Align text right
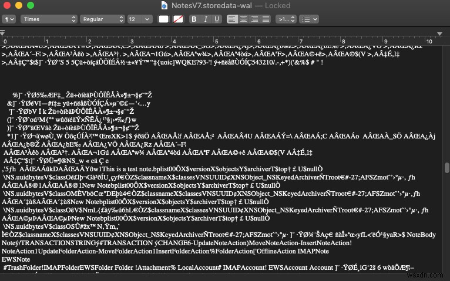 click(x=254, y=19)
